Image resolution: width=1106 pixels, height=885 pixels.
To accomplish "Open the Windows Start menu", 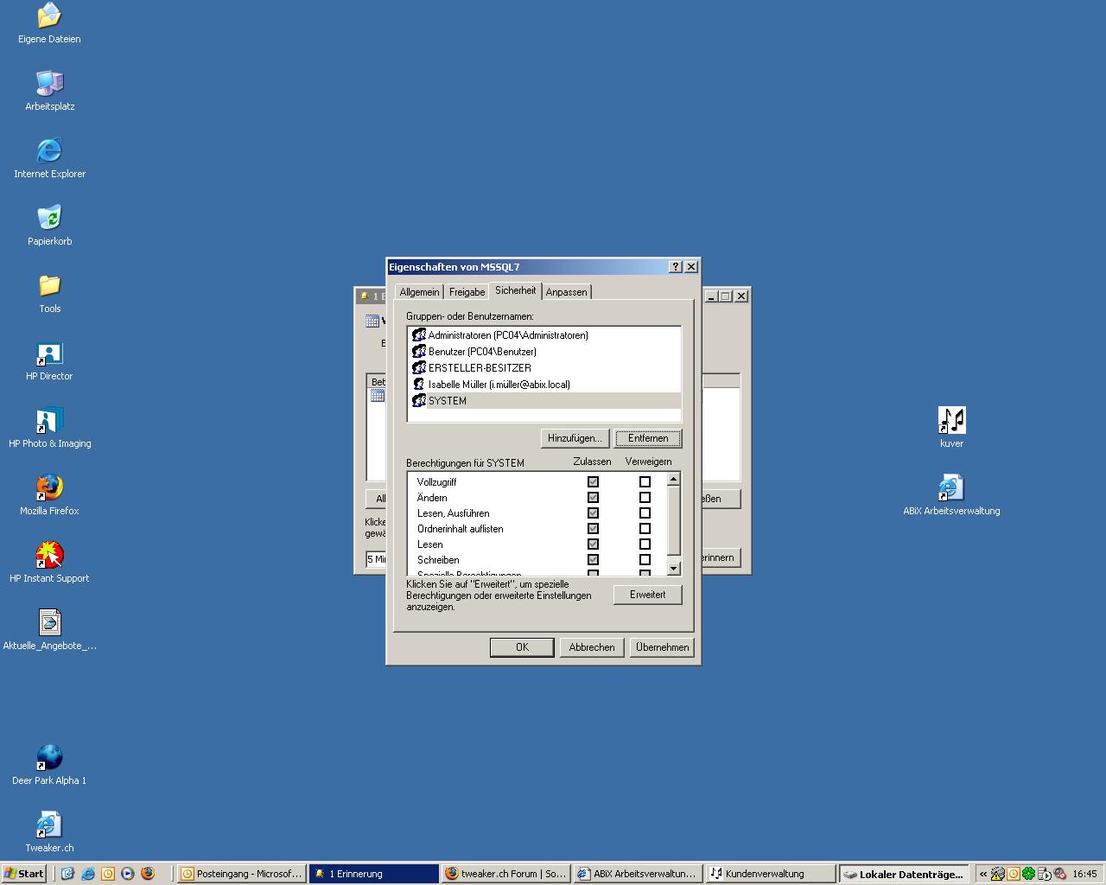I will (x=23, y=874).
